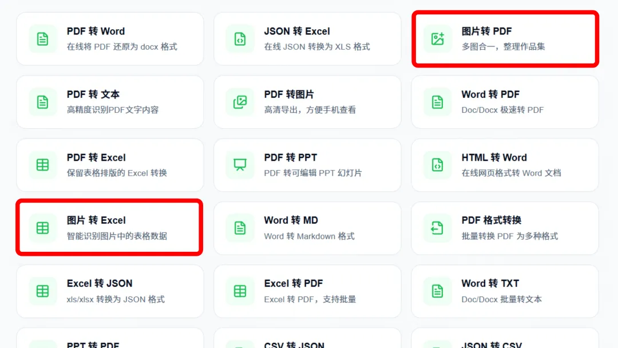Click description Excel 转 PDF，支持批量
Image resolution: width=618 pixels, height=348 pixels.
[x=310, y=299]
